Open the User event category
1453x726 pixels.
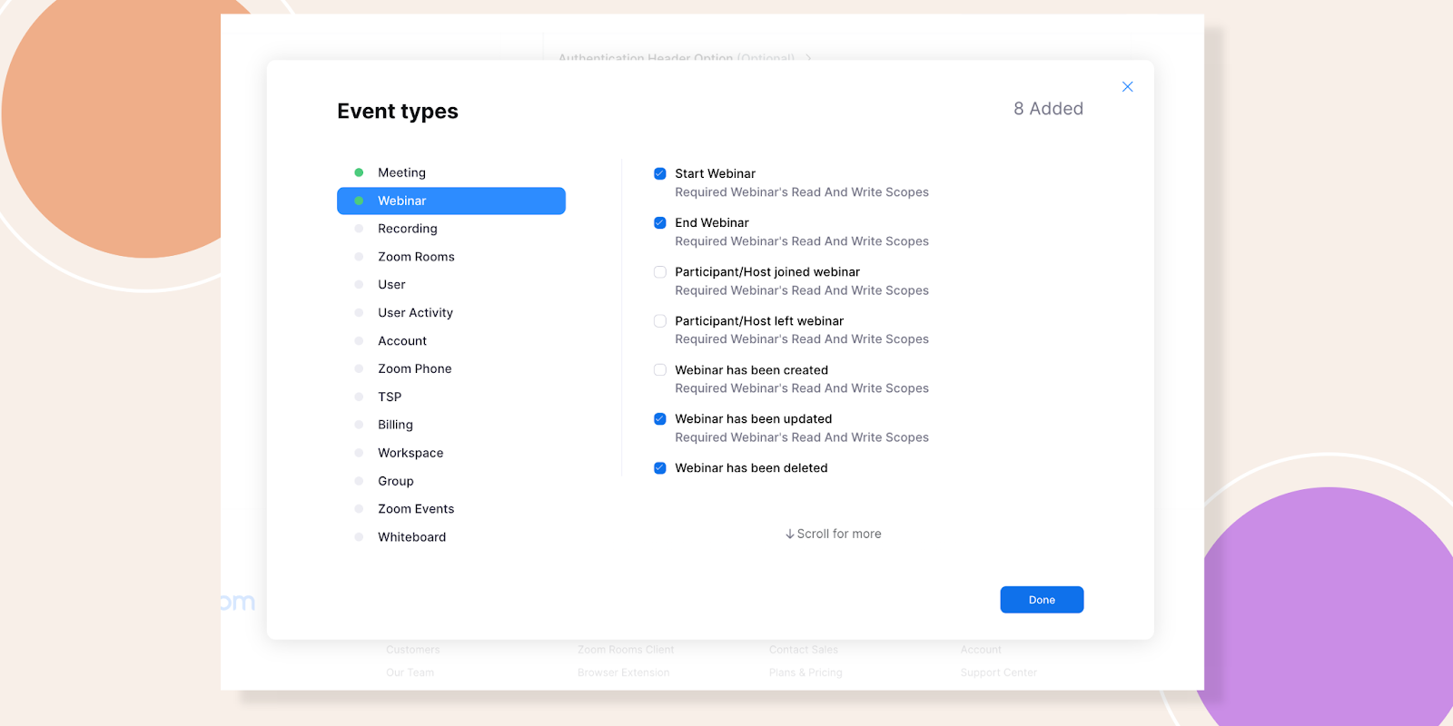[x=451, y=285]
